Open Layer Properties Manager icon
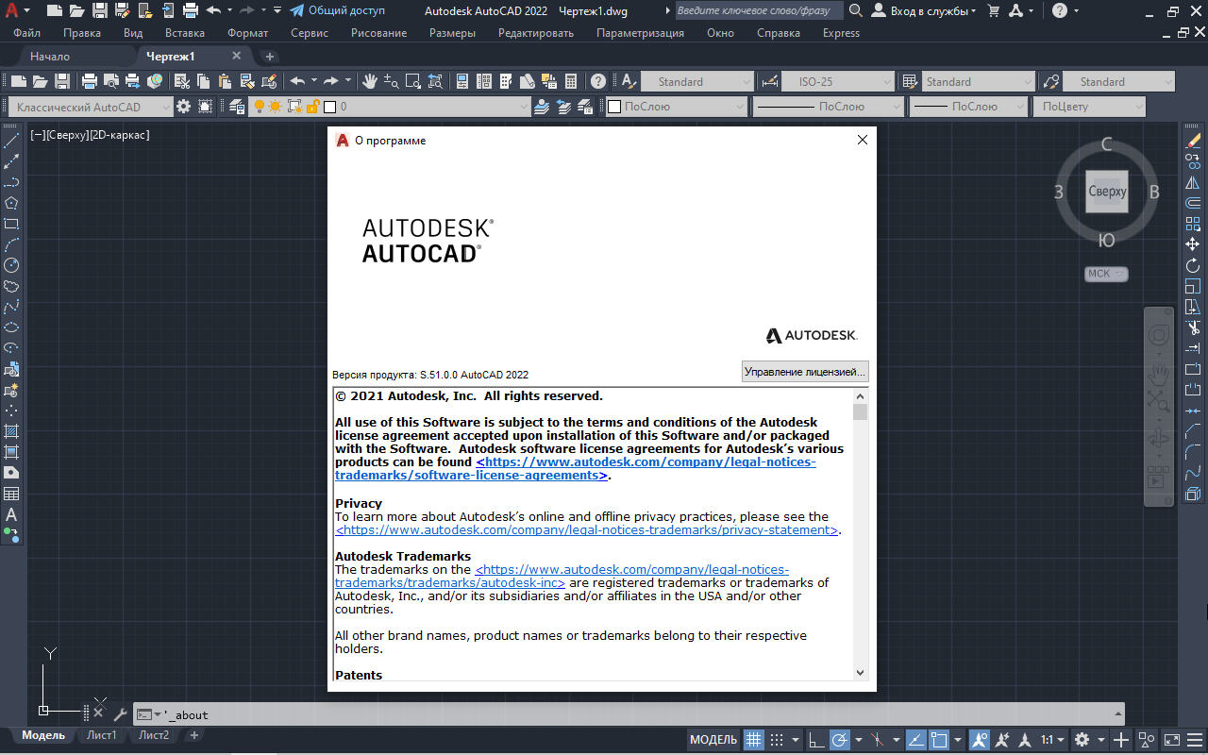The width and height of the screenshot is (1208, 755). 236,107
